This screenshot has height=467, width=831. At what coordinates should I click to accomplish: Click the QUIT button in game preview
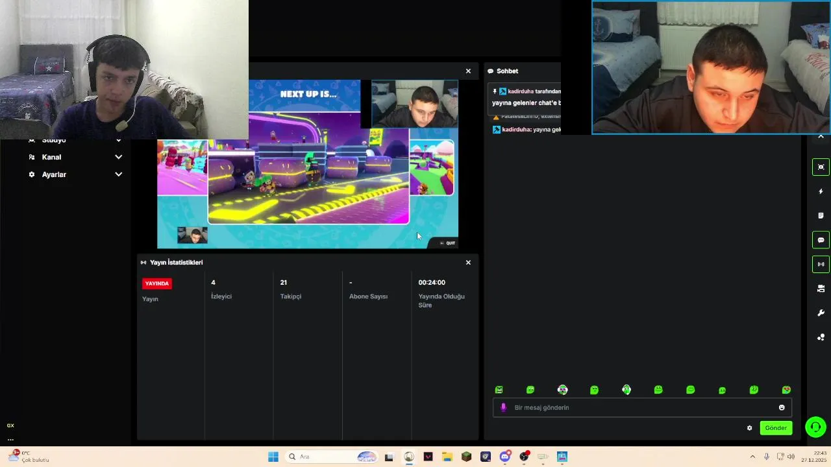coord(447,243)
